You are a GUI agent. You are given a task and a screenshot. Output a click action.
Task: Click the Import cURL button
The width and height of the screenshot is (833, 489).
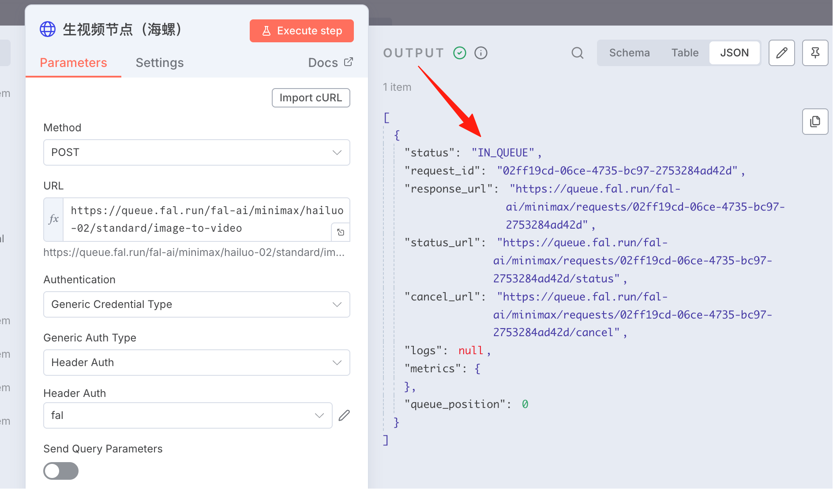click(311, 98)
